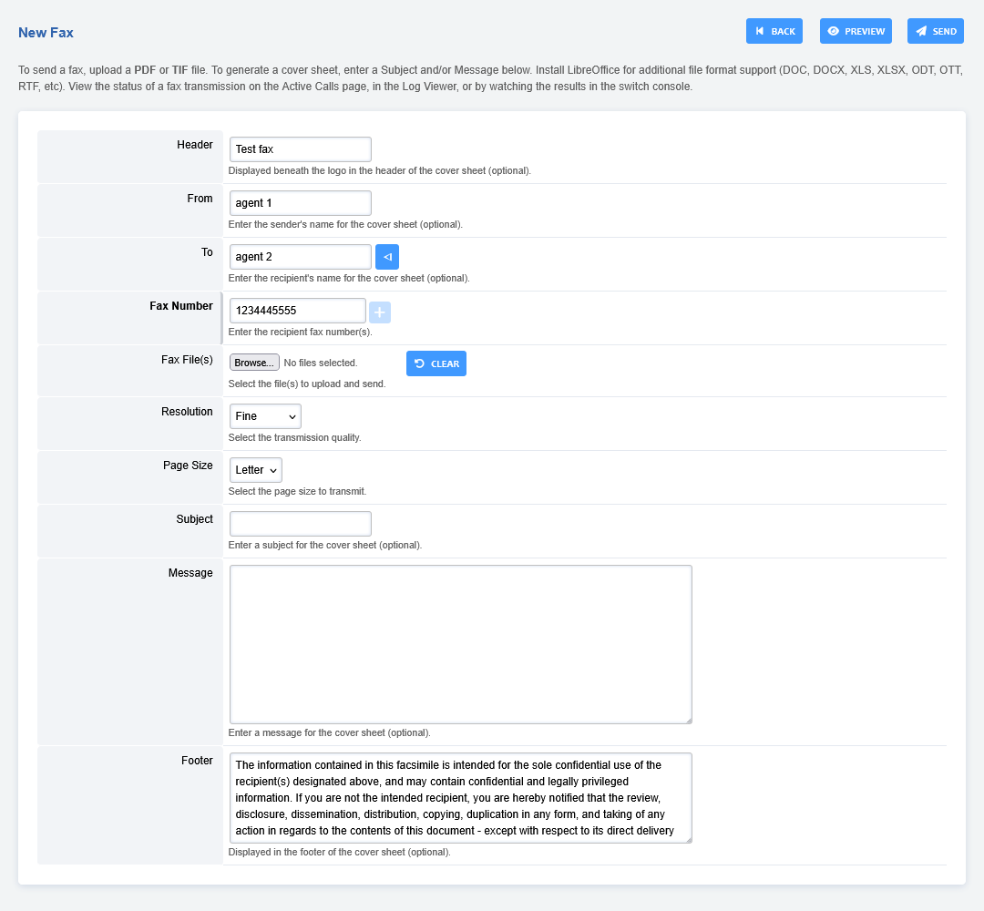
Task: Open the fax Preview
Action: 856,31
